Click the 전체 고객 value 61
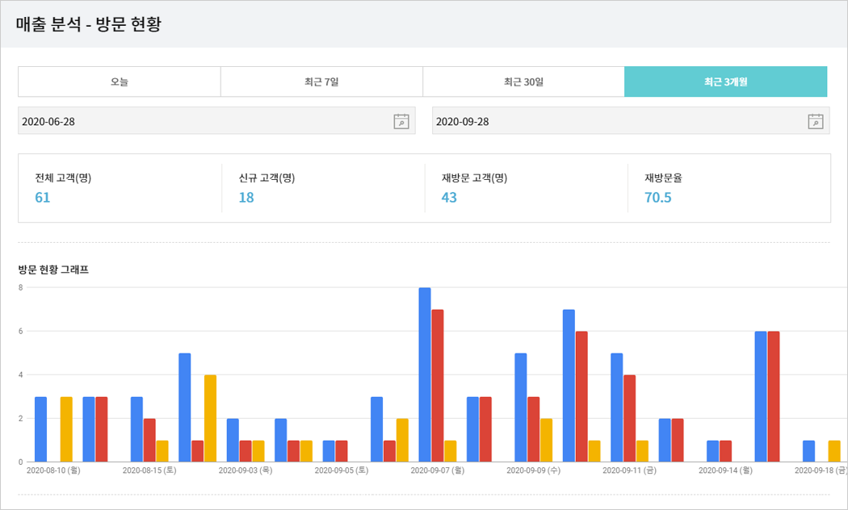The width and height of the screenshot is (848, 510). coord(43,198)
